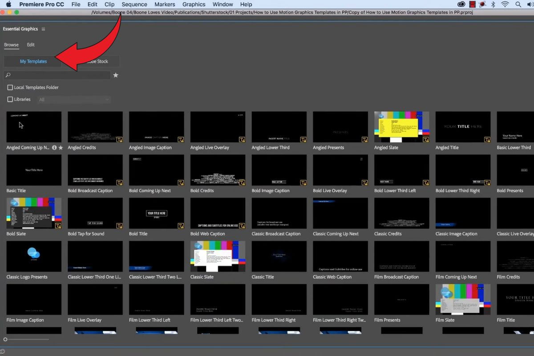Select the My Templates button
The image size is (534, 356).
pyautogui.click(x=33, y=61)
